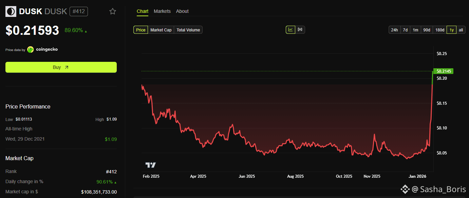
Task: Switch to candlestick chart view icon
Action: 300,30
